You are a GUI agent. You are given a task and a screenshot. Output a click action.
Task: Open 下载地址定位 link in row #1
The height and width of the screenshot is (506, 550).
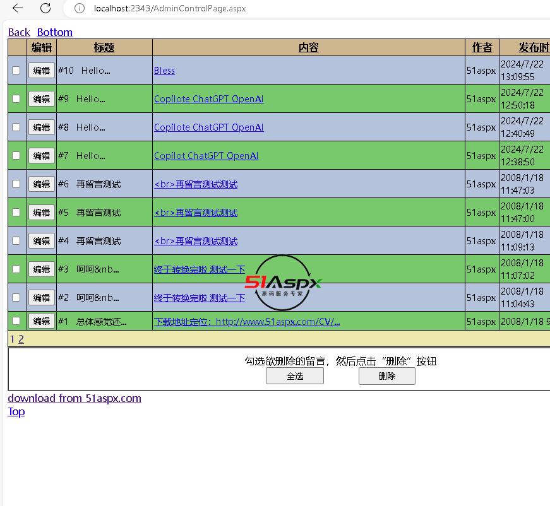247,321
